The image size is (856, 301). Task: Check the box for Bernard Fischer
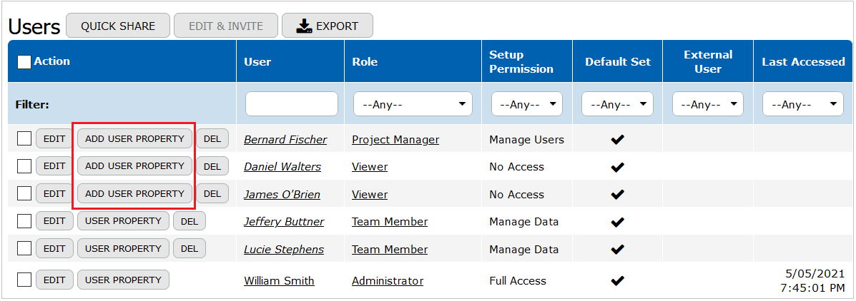24,139
